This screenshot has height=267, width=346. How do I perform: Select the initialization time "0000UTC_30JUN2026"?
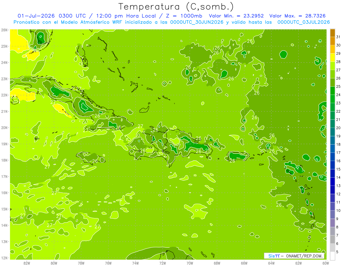click(x=197, y=22)
